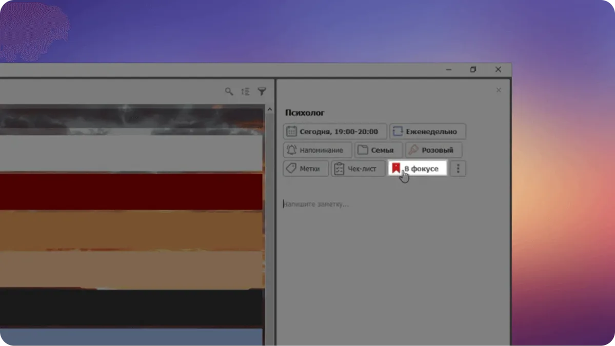Edit the date Сегодня, 19:00-20:00
This screenshot has width=615, height=346.
tap(334, 132)
